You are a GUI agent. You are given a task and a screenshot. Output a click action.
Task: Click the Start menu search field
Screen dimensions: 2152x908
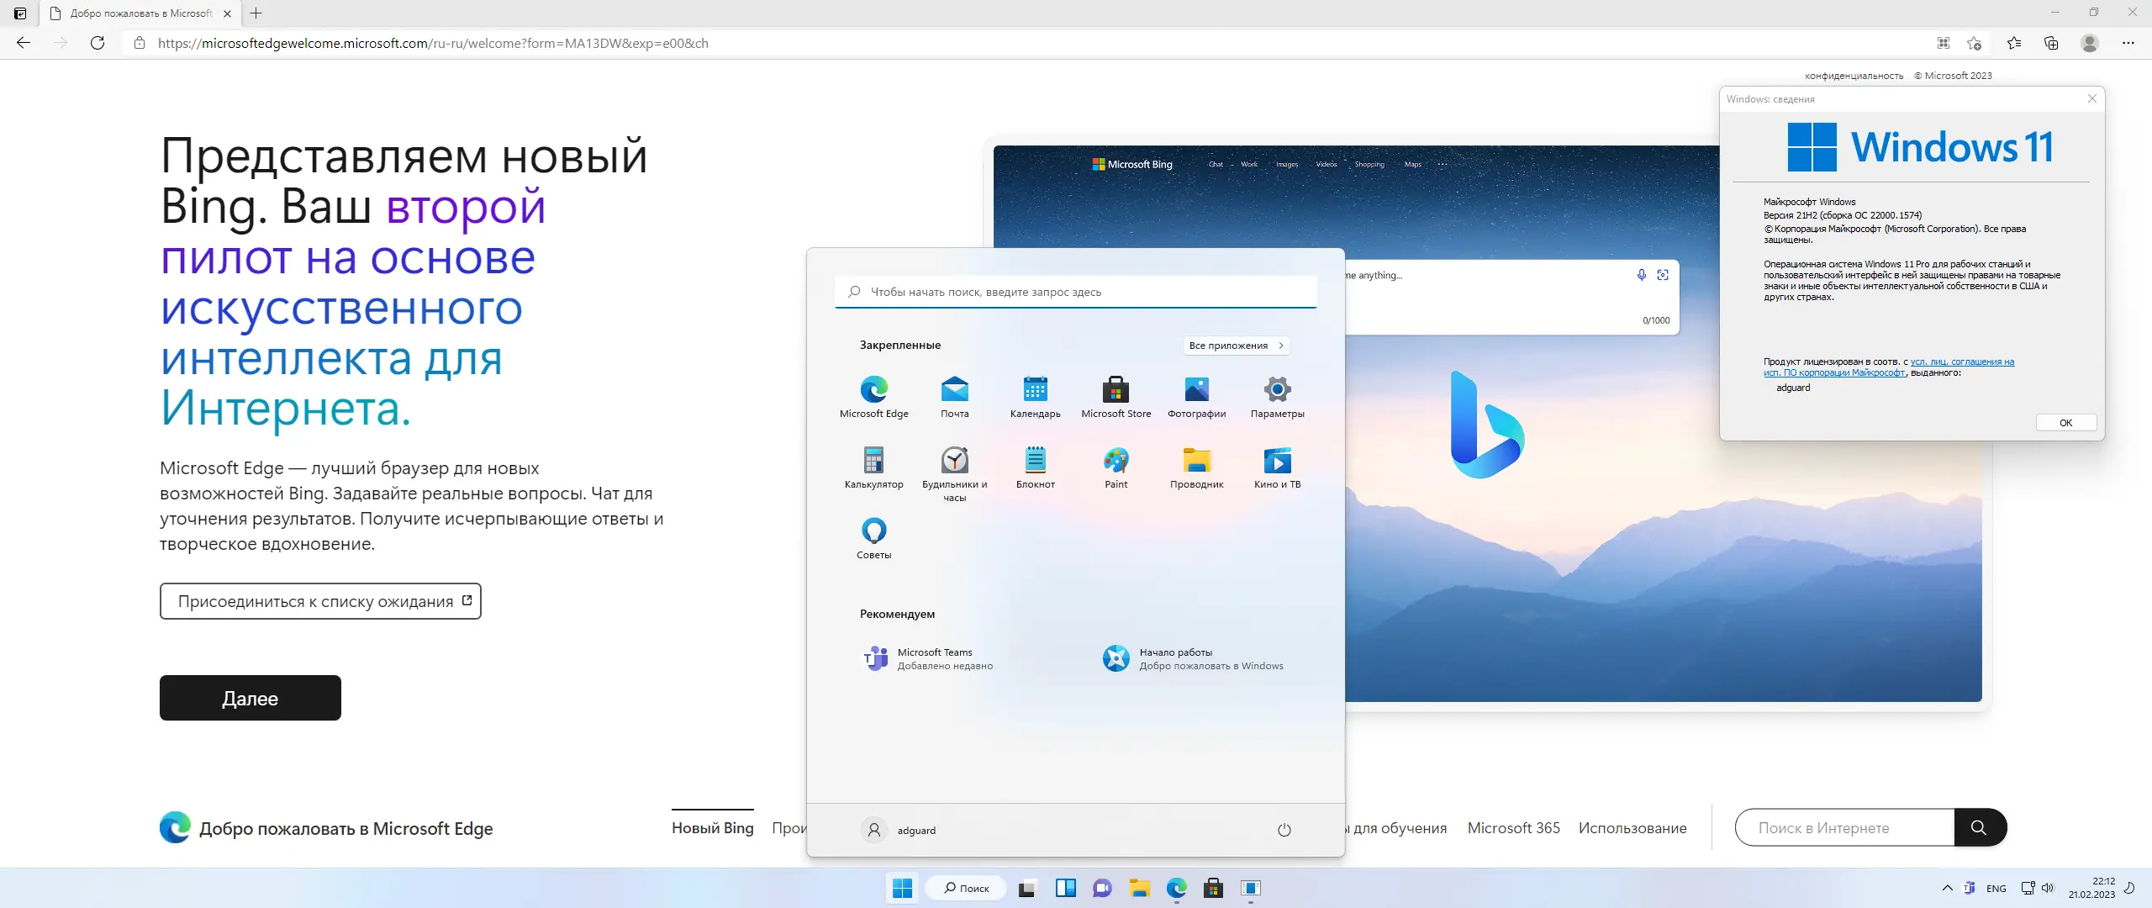tap(1076, 291)
